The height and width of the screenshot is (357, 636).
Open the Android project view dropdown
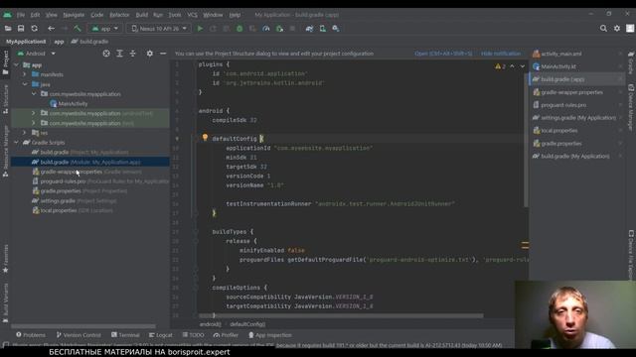pyautogui.click(x=36, y=54)
